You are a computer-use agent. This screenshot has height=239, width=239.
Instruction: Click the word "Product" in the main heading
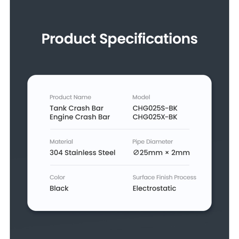tap(69, 39)
